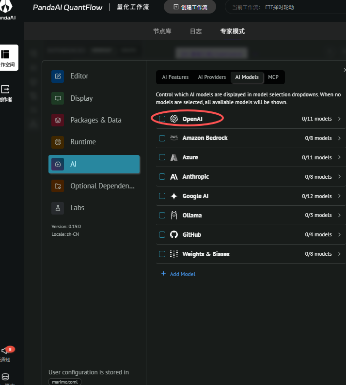Switch to the AI Providers tab
The height and width of the screenshot is (385, 346).
tap(212, 77)
